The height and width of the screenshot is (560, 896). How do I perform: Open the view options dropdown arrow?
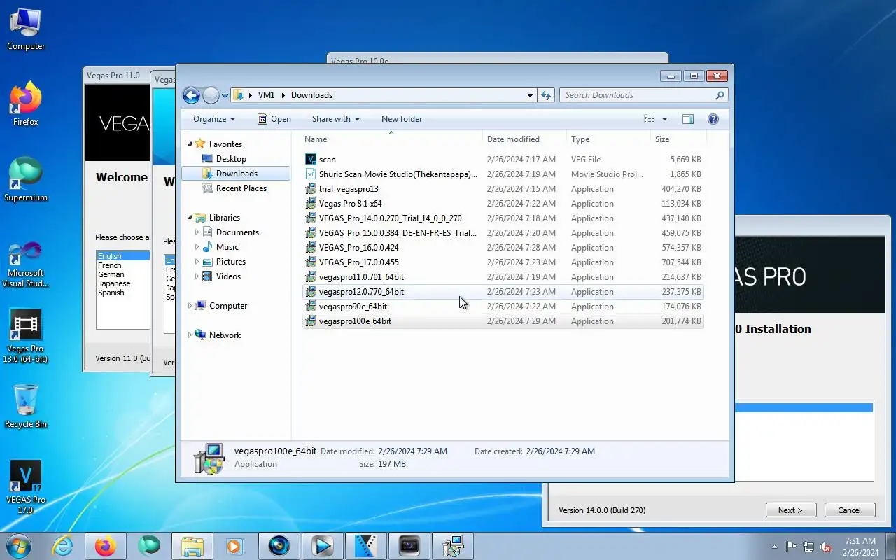pyautogui.click(x=664, y=119)
